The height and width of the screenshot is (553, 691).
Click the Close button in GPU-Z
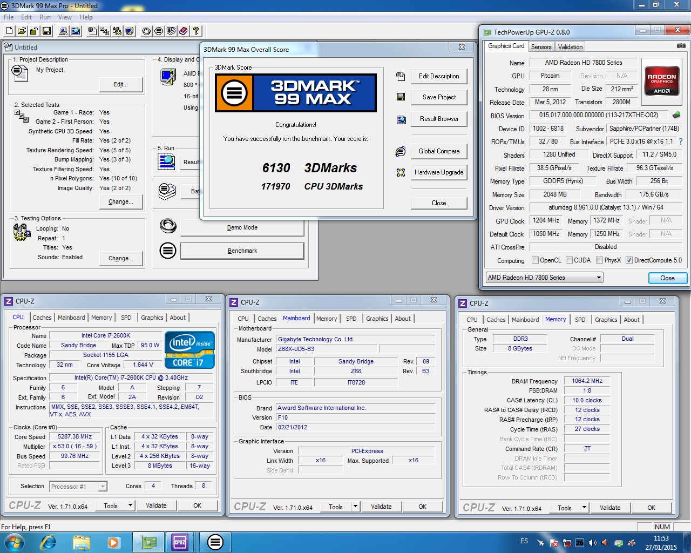[x=667, y=278]
